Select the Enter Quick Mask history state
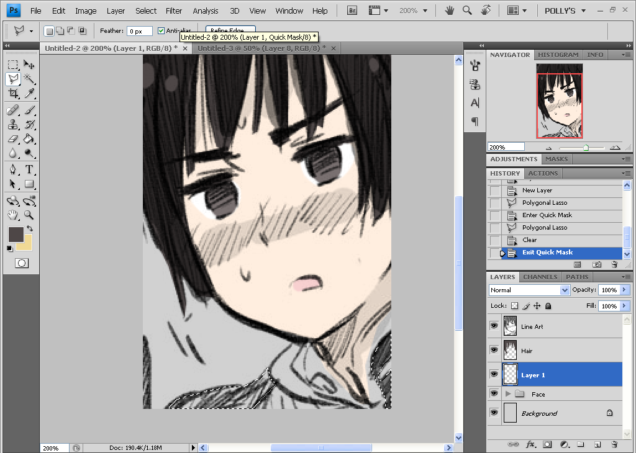The width and height of the screenshot is (636, 453). [x=555, y=215]
